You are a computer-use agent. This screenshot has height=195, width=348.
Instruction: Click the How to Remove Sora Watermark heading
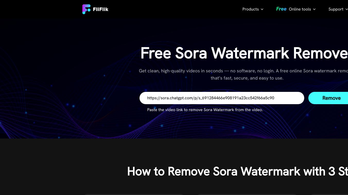click(238, 171)
